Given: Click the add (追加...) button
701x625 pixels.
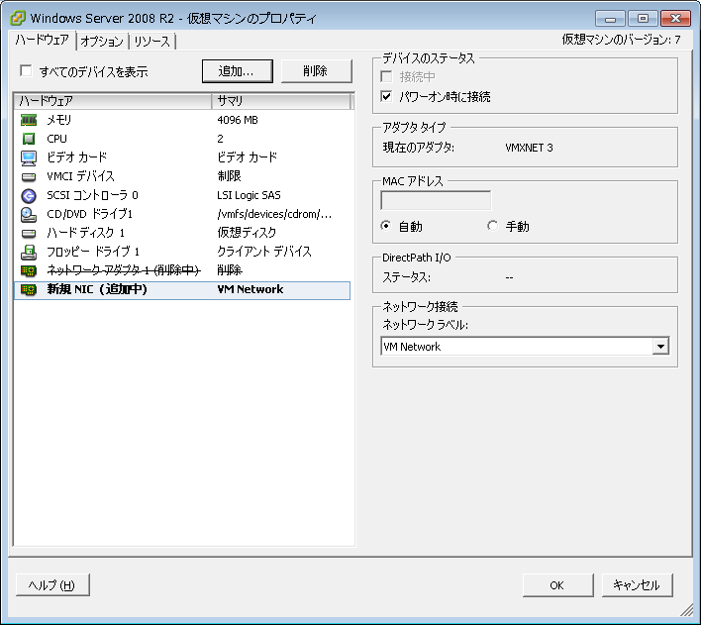Looking at the screenshot, I should (237, 71).
